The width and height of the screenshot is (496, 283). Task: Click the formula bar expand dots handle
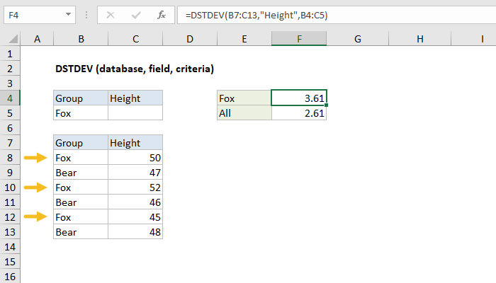[86, 15]
